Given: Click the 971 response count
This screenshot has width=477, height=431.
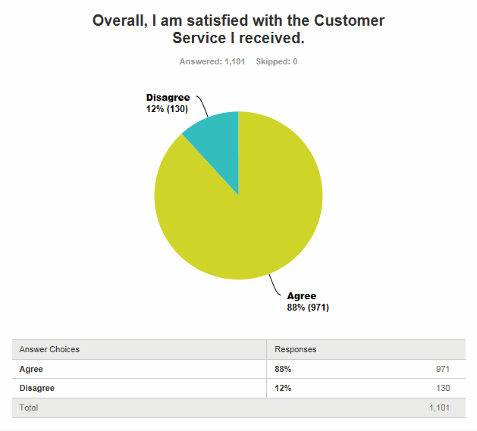Looking at the screenshot, I should (443, 369).
